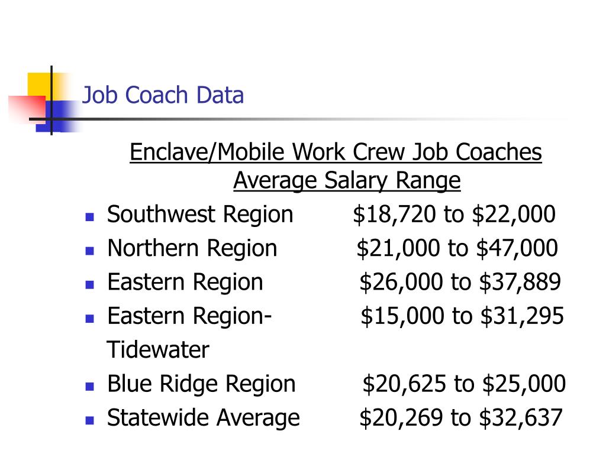Click the $15,000 to $31,295 range

[x=462, y=316]
